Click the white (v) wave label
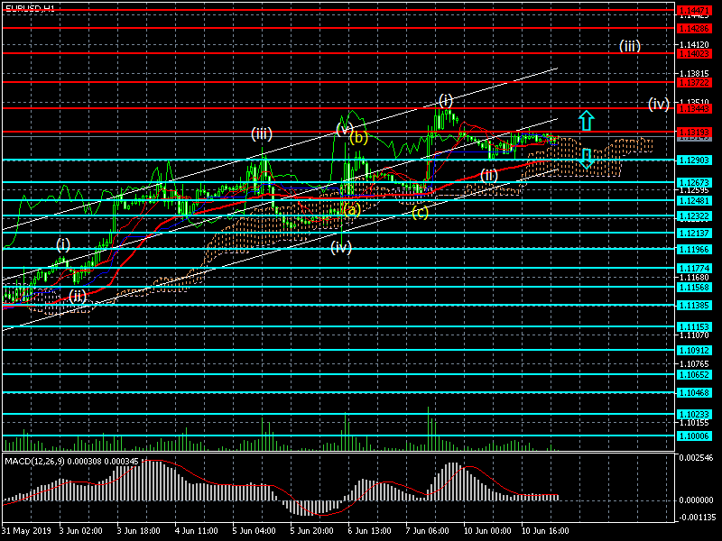This screenshot has width=722, height=541. click(x=343, y=129)
